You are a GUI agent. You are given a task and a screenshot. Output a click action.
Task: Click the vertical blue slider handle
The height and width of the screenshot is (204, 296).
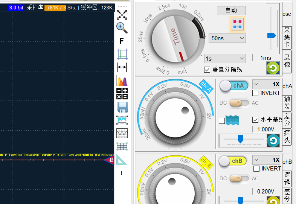pos(272,36)
